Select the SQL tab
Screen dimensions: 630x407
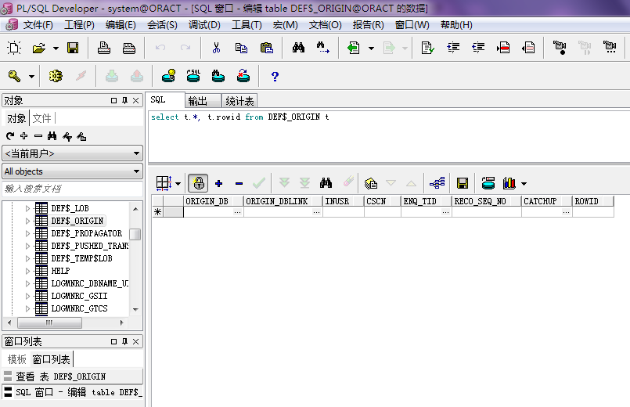point(164,99)
